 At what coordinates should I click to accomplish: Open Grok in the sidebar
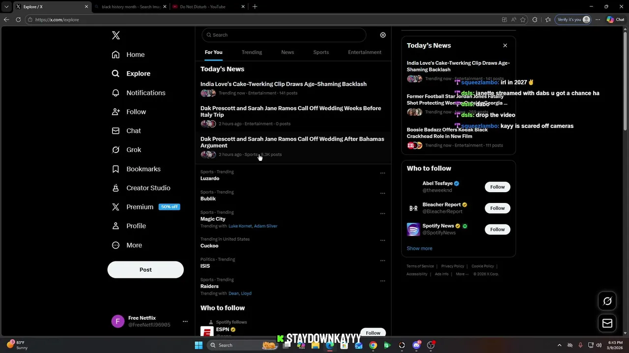click(x=126, y=150)
